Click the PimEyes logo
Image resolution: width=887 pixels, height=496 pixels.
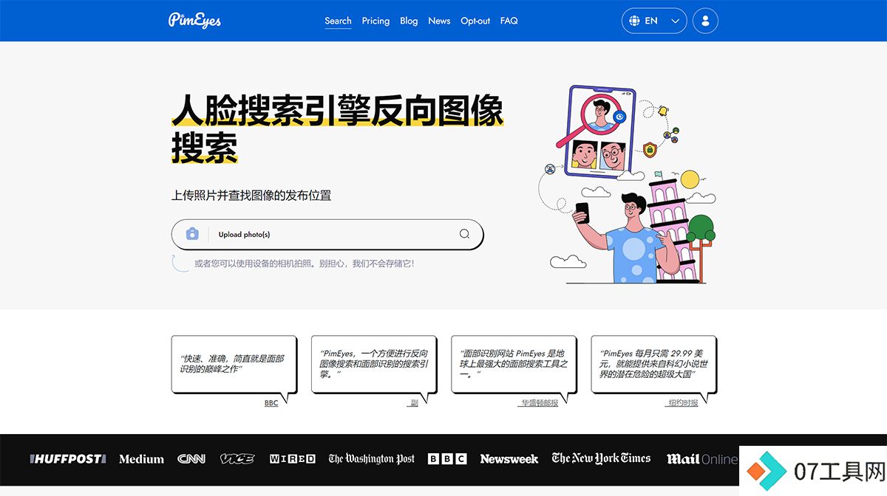point(194,20)
